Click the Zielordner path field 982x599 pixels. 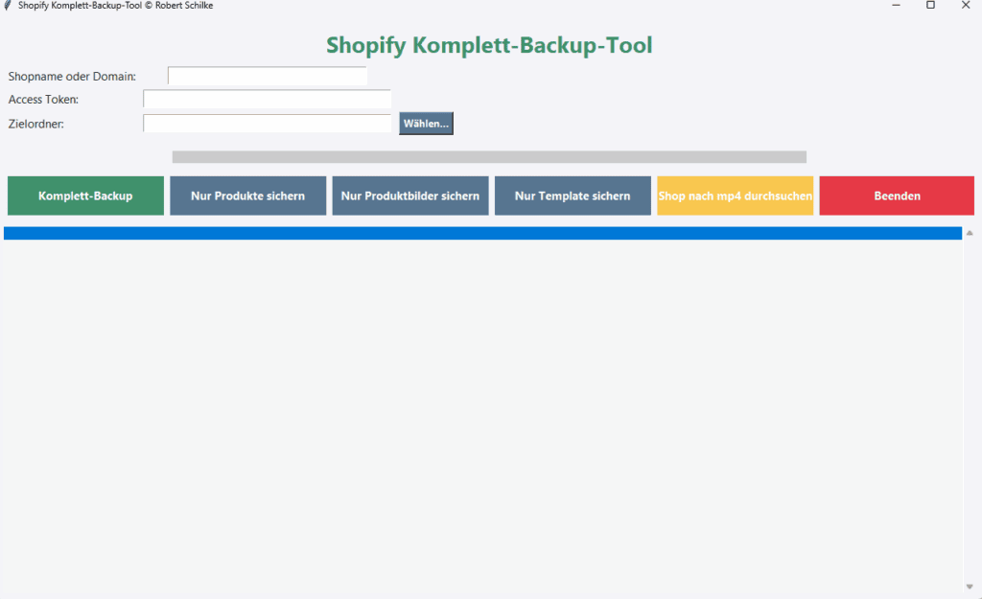(x=267, y=123)
